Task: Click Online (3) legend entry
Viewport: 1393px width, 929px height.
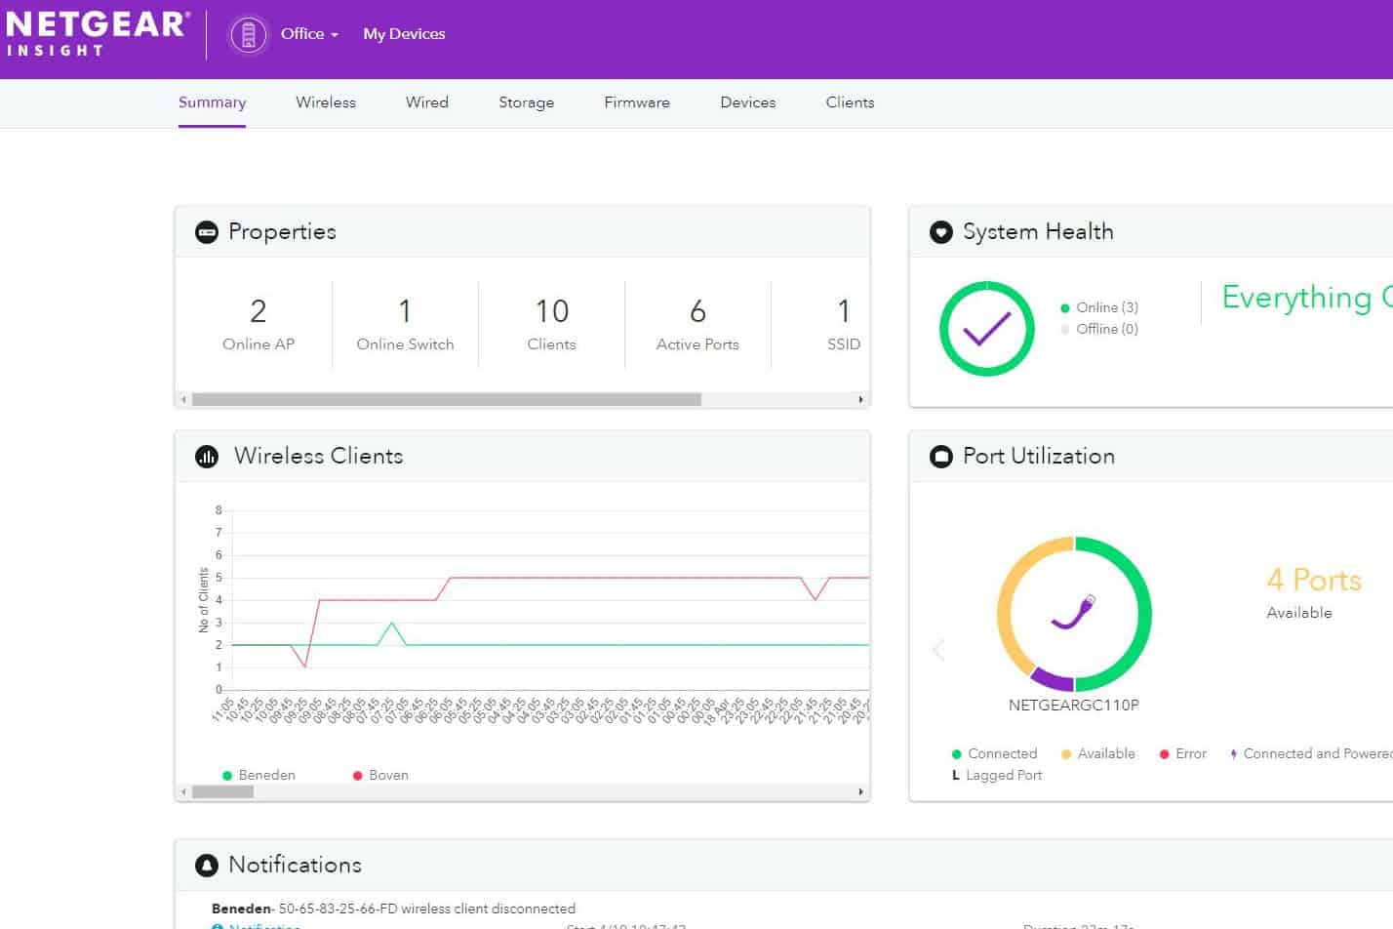Action: tap(1099, 307)
